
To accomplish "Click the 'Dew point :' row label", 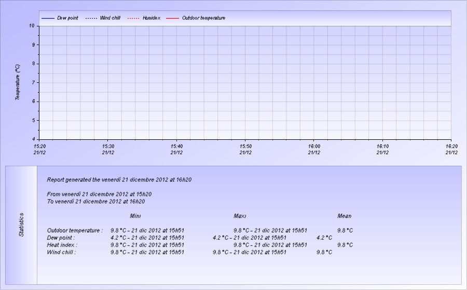I will [x=61, y=238].
